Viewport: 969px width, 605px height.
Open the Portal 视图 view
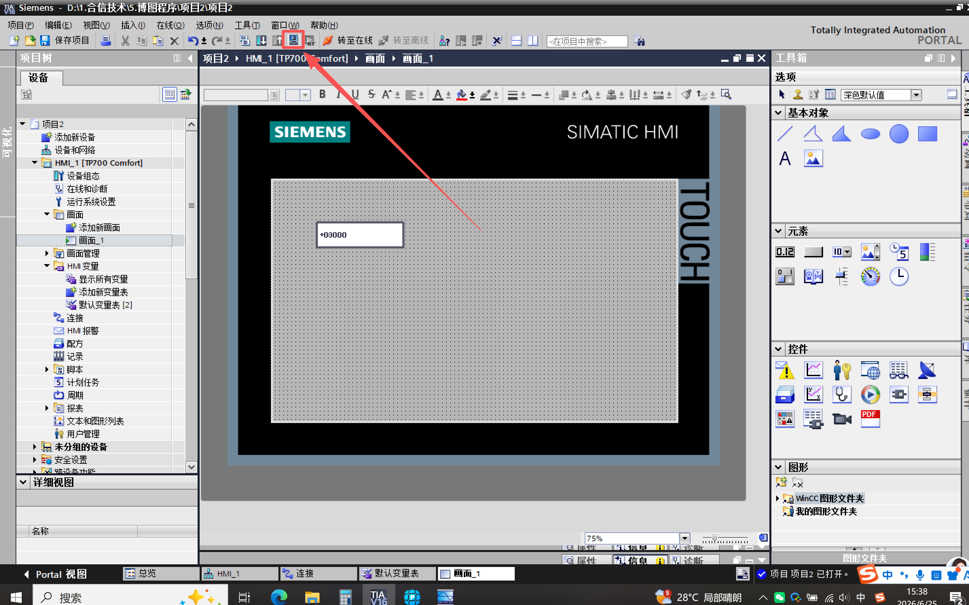click(x=56, y=574)
